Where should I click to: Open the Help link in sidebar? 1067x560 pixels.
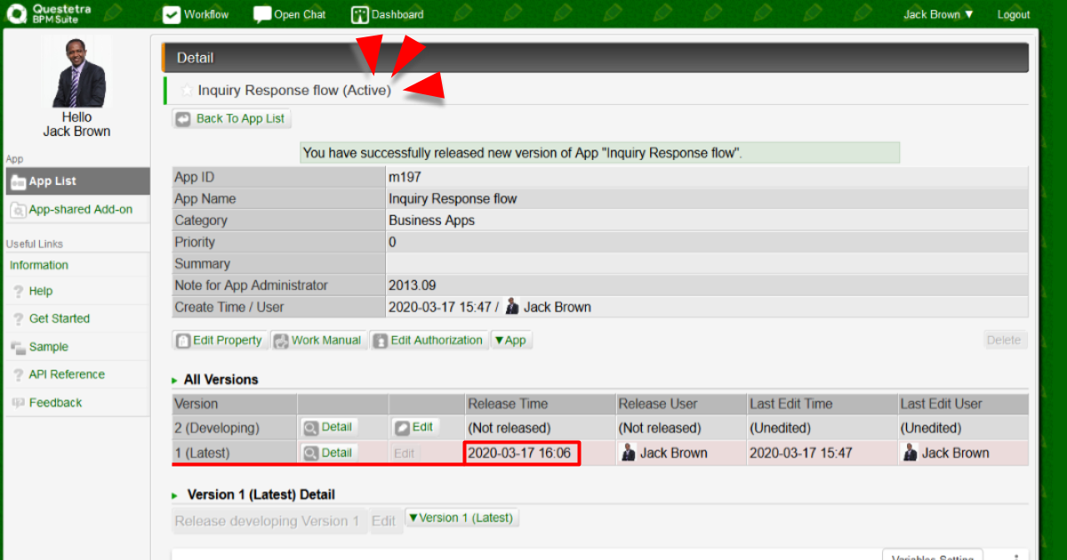pos(41,291)
